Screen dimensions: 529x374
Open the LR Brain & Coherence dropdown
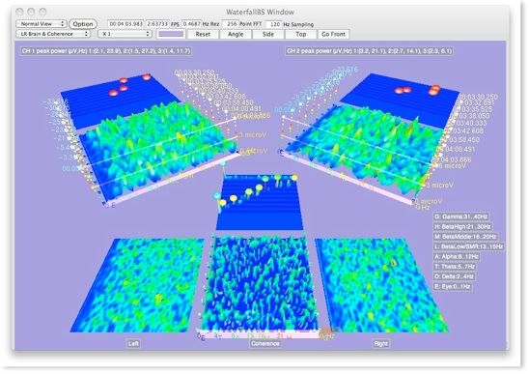click(53, 34)
